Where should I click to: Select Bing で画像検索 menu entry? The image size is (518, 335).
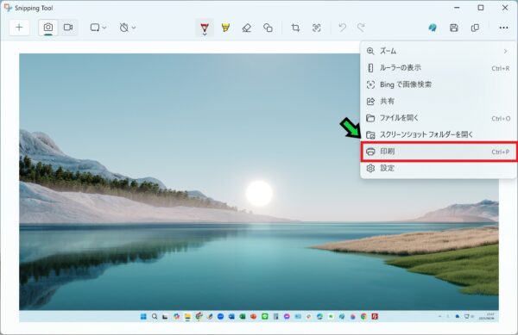point(438,84)
